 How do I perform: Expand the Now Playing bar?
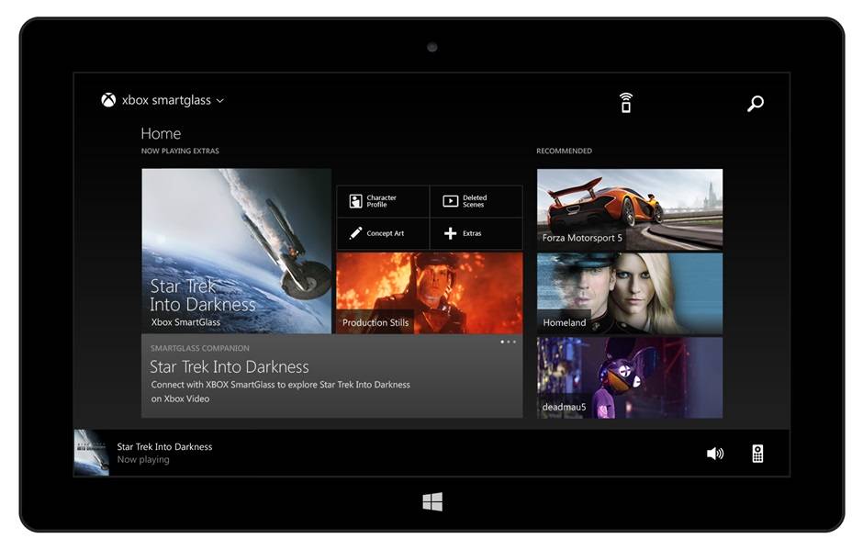(x=165, y=452)
